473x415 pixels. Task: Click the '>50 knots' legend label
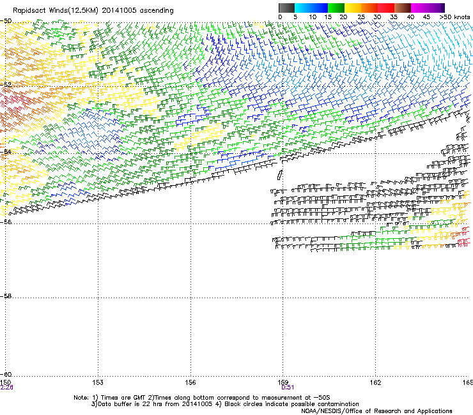(454, 17)
